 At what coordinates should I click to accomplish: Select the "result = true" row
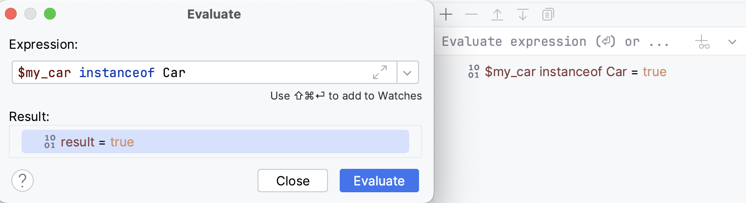click(x=215, y=142)
